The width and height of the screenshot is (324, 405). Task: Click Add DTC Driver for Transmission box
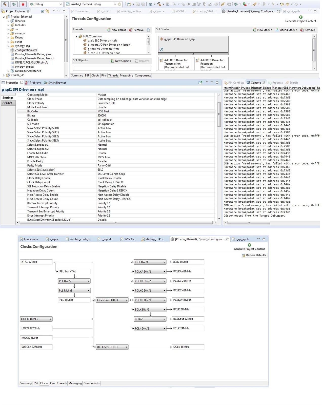(x=175, y=64)
